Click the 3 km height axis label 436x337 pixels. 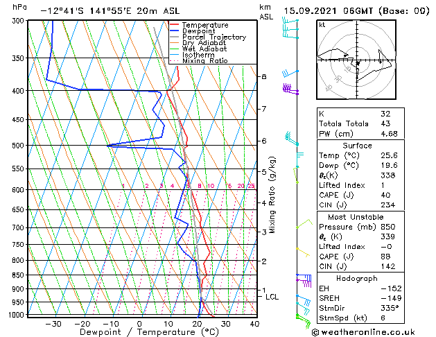[x=264, y=232]
